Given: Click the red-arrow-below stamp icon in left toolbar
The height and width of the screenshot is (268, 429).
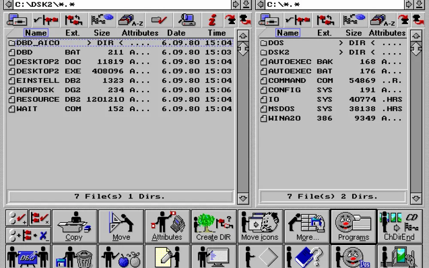Looking at the screenshot, I should tap(245, 20).
